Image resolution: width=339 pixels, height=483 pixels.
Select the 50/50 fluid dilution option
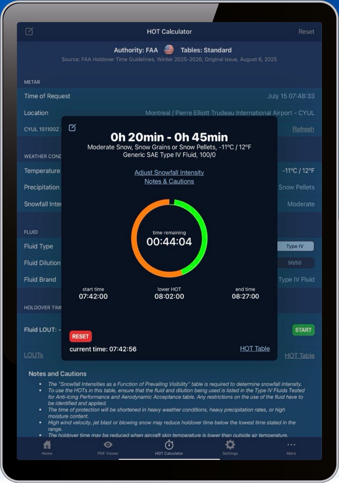click(295, 263)
